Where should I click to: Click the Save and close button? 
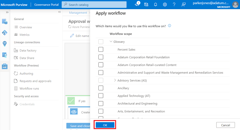[78, 126]
